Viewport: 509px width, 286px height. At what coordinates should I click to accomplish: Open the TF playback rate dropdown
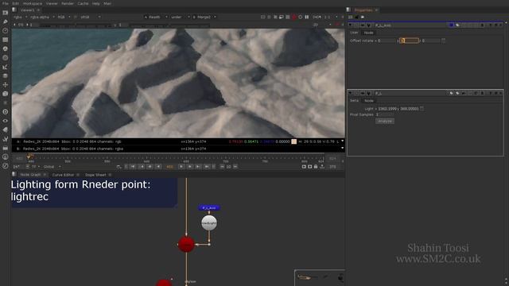[x=35, y=167]
